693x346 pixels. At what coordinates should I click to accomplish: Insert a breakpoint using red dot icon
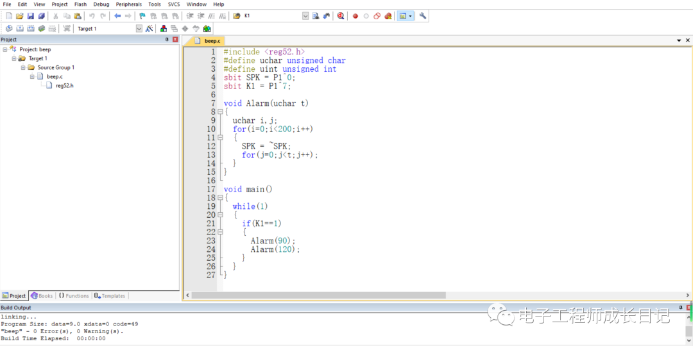355,16
